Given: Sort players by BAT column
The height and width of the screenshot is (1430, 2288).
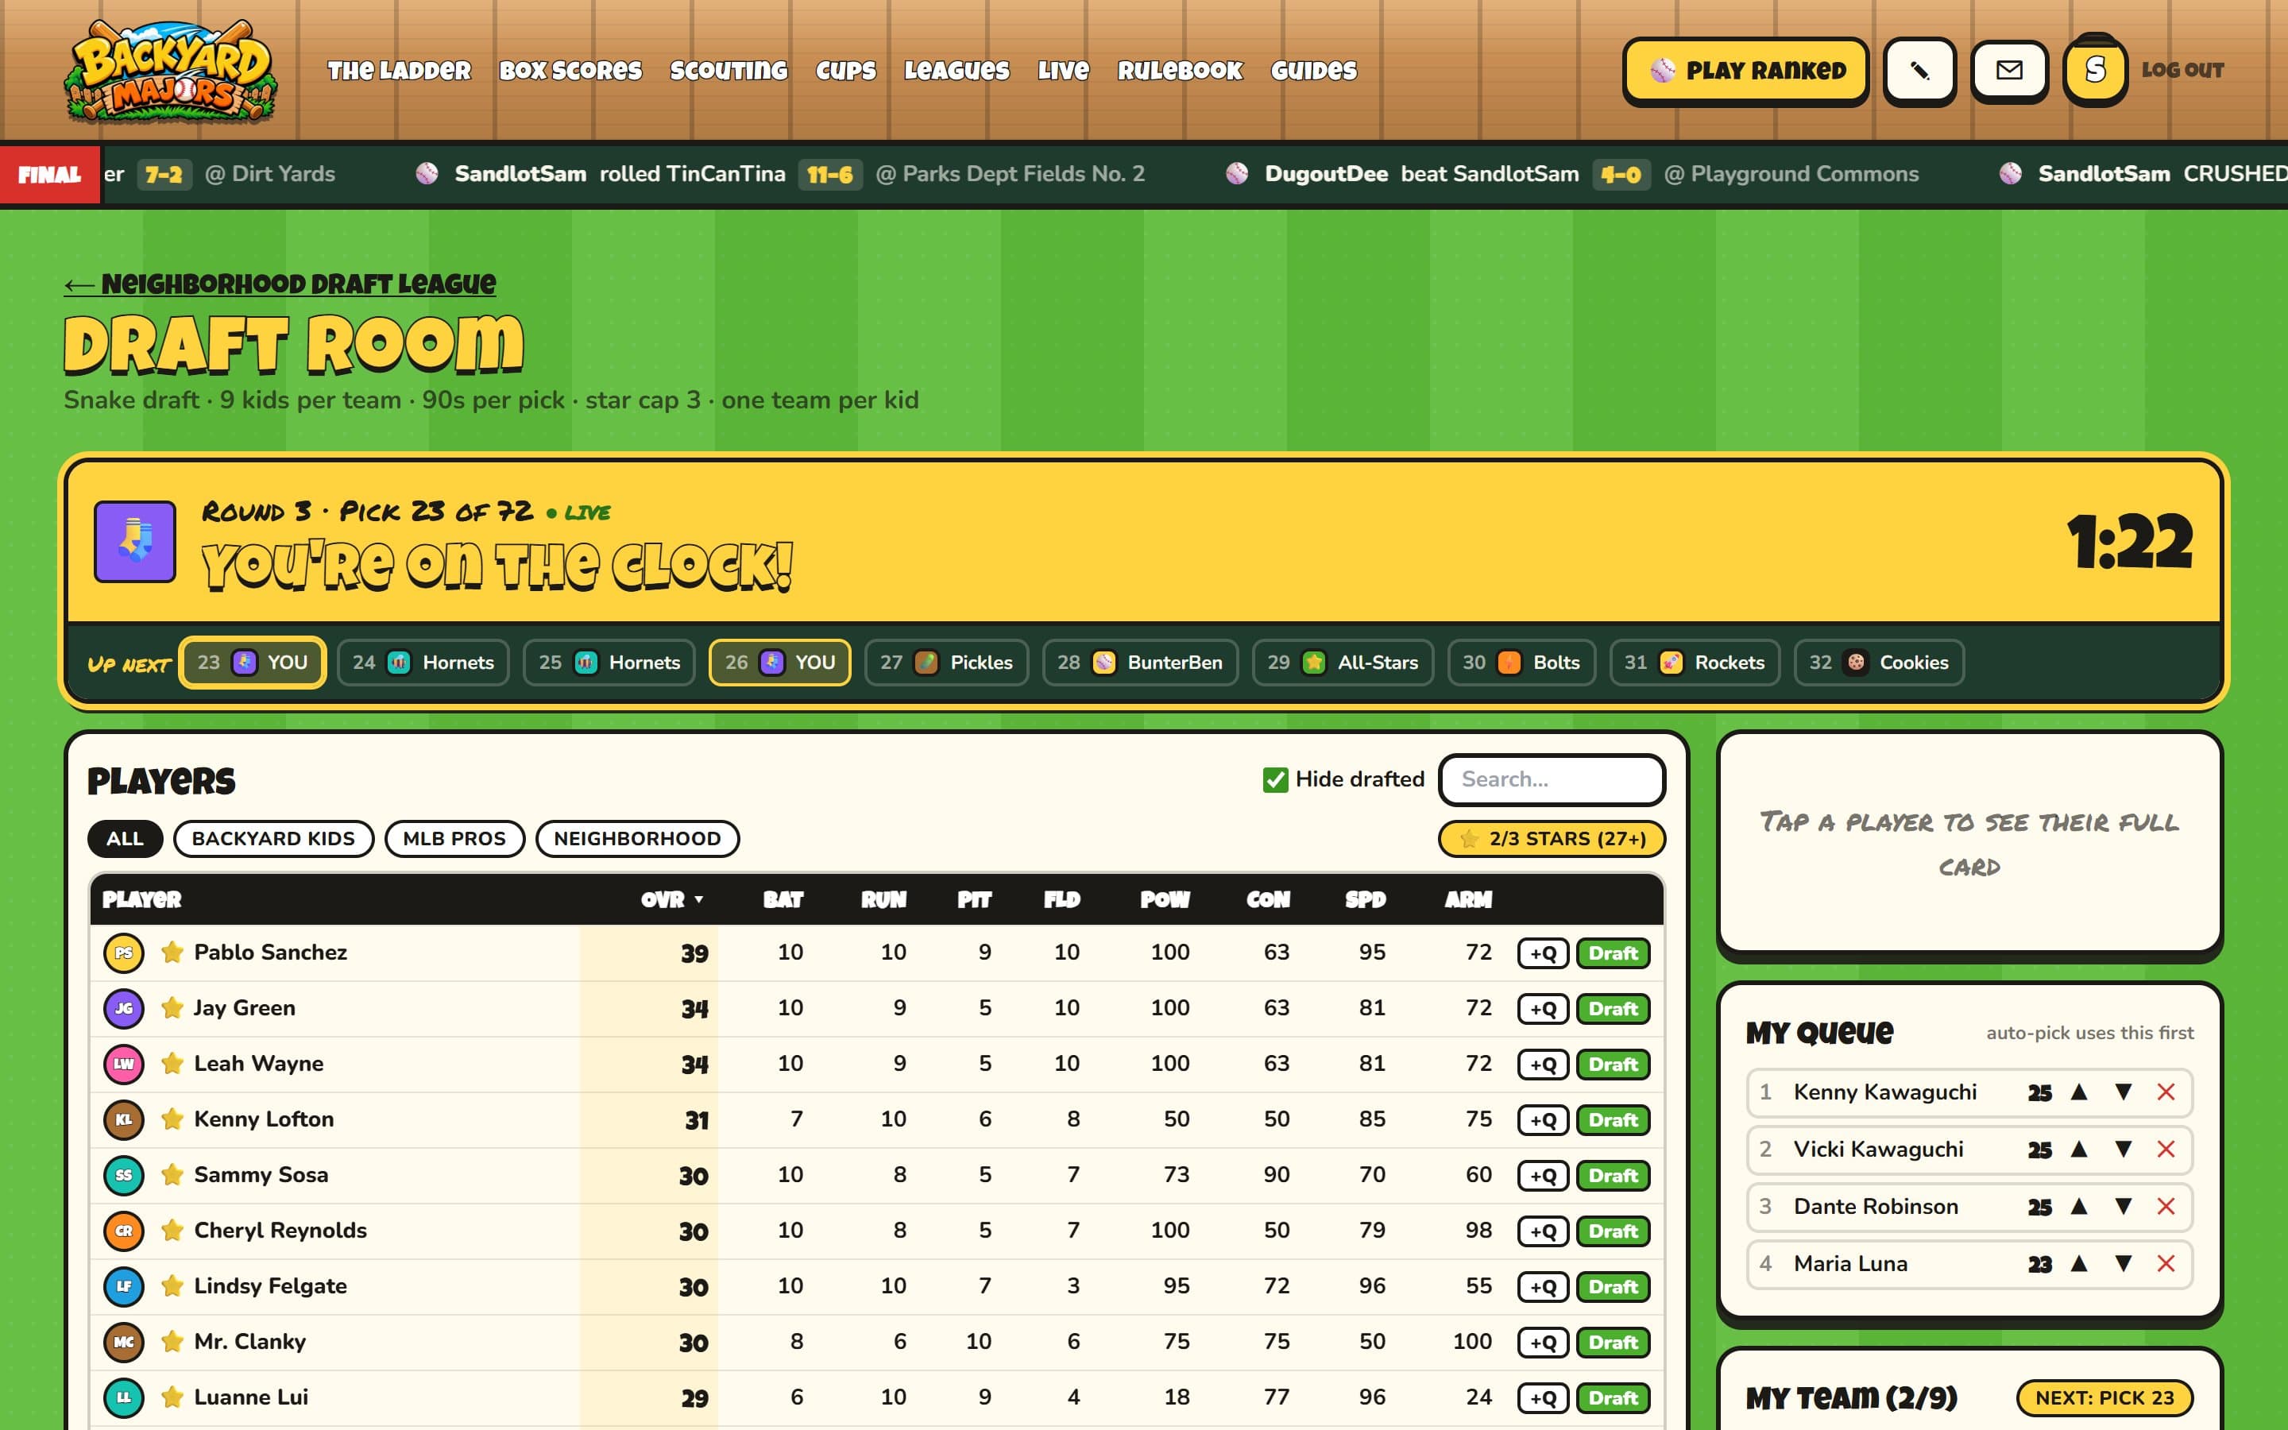Looking at the screenshot, I should tap(783, 899).
